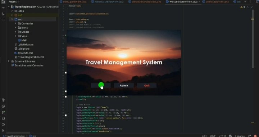Screen dimensions: 259x137
Task: Click the CRLF line separator in status bar
Action: (x=213, y=136)
